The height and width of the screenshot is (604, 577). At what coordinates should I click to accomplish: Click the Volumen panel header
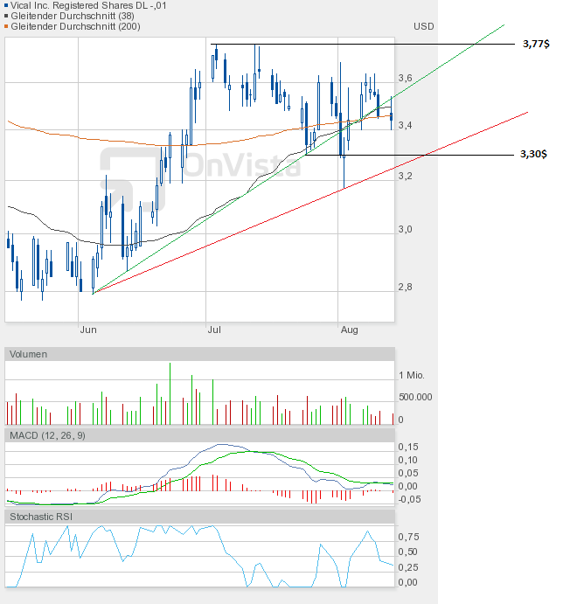point(199,354)
